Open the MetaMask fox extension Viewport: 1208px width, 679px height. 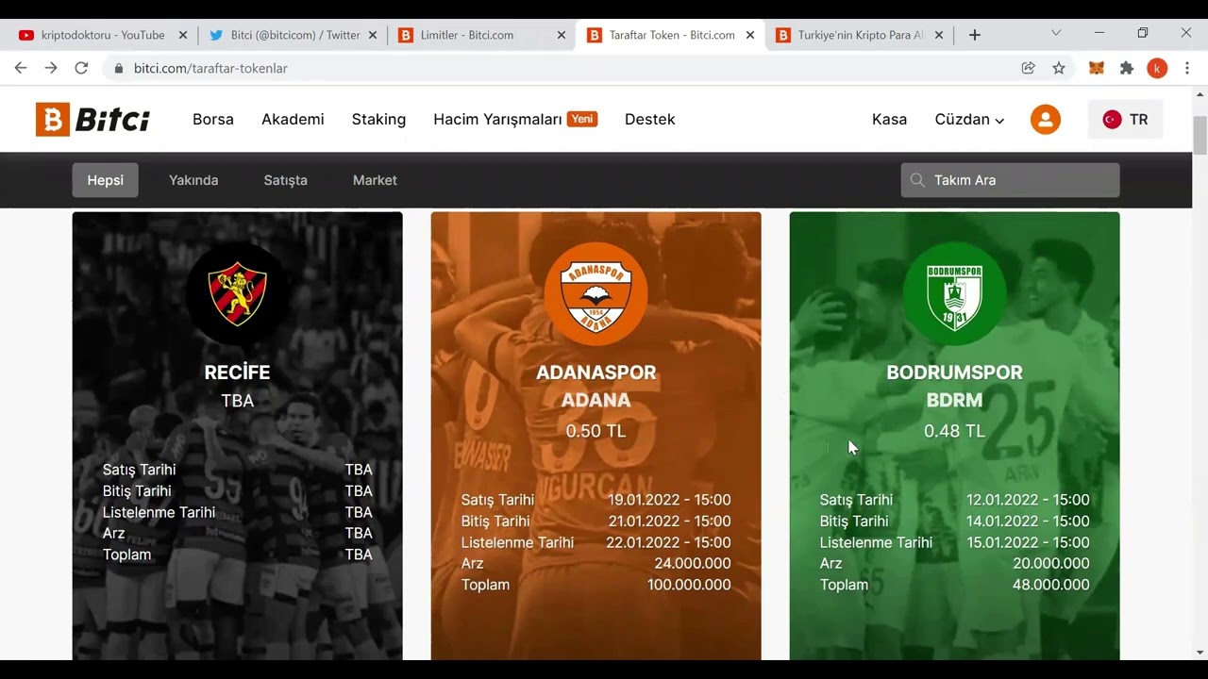pyautogui.click(x=1097, y=68)
